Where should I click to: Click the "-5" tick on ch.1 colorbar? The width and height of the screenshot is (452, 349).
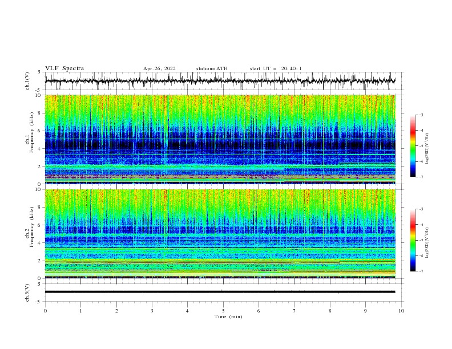[421, 146]
